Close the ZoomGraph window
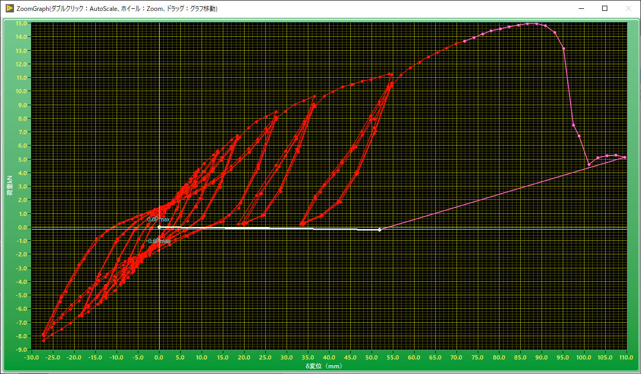Viewport: 641px width, 374px height. click(x=628, y=9)
